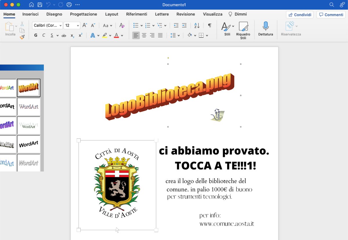Viewport: 348px width, 240px height.
Task: Click the Dimmi tell-me field
Action: [x=238, y=14]
